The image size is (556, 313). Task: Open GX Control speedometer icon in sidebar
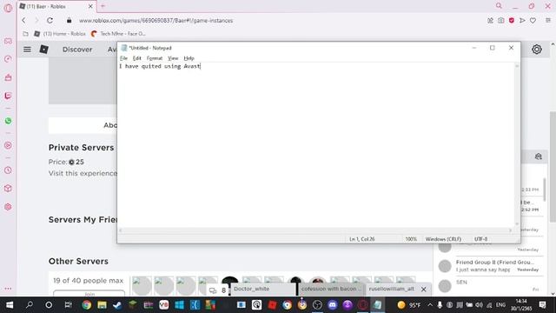(8, 59)
